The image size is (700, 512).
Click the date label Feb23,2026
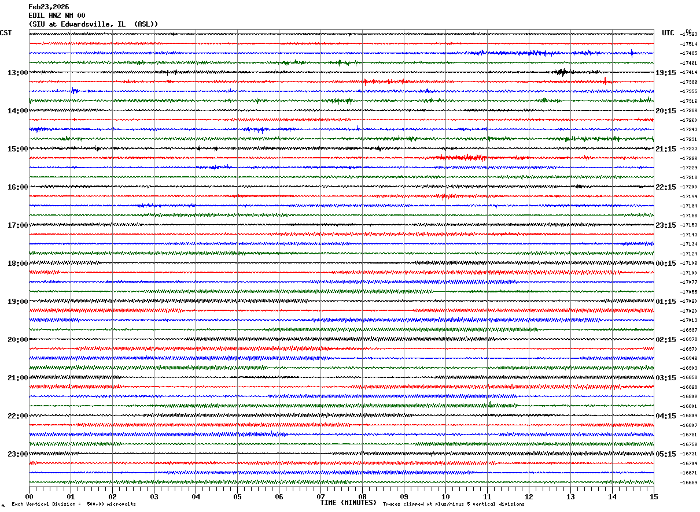pos(49,7)
